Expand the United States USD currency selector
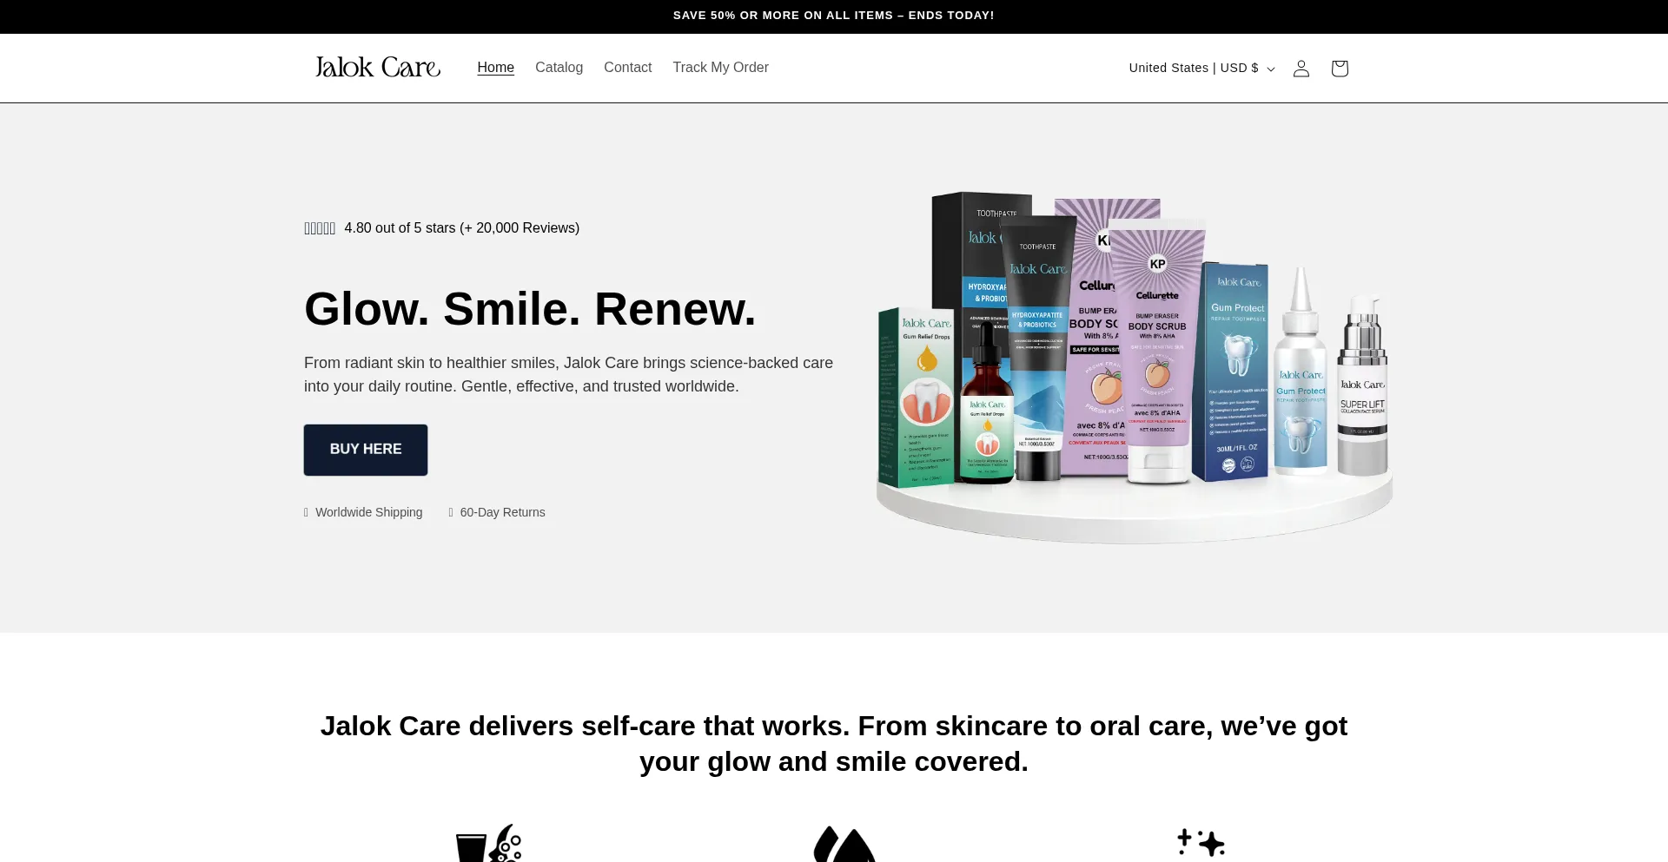Image resolution: width=1668 pixels, height=862 pixels. (1201, 68)
